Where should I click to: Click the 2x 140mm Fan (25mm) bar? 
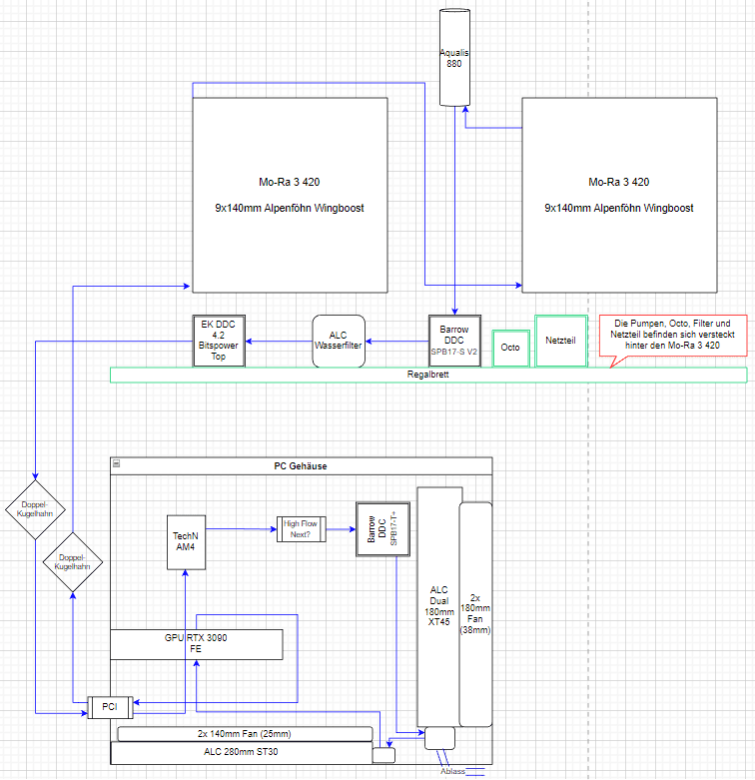tap(245, 734)
